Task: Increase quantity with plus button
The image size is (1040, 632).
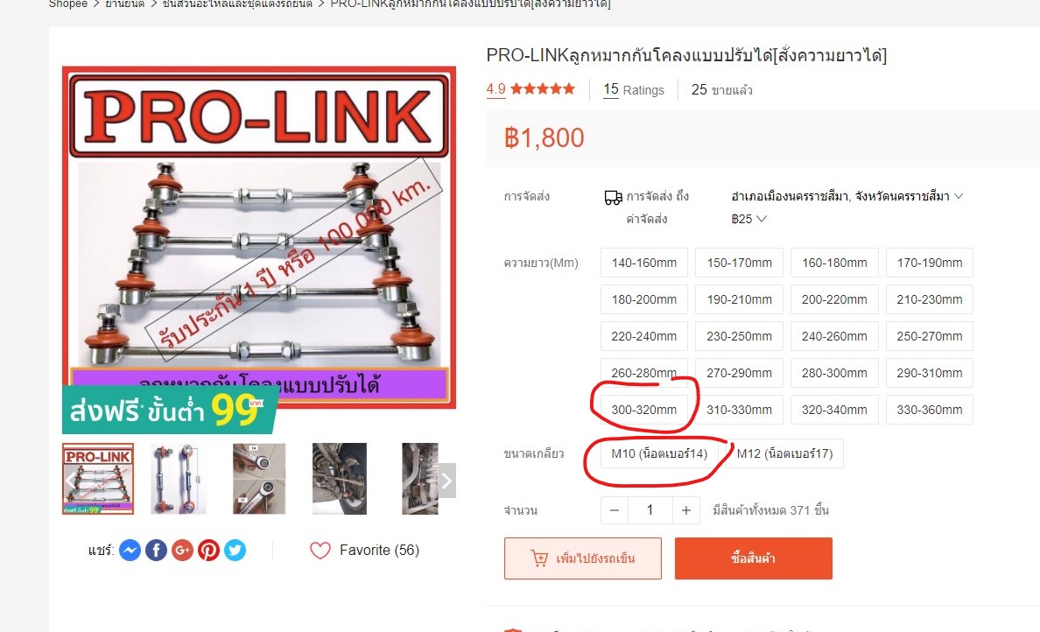Action: (x=685, y=510)
